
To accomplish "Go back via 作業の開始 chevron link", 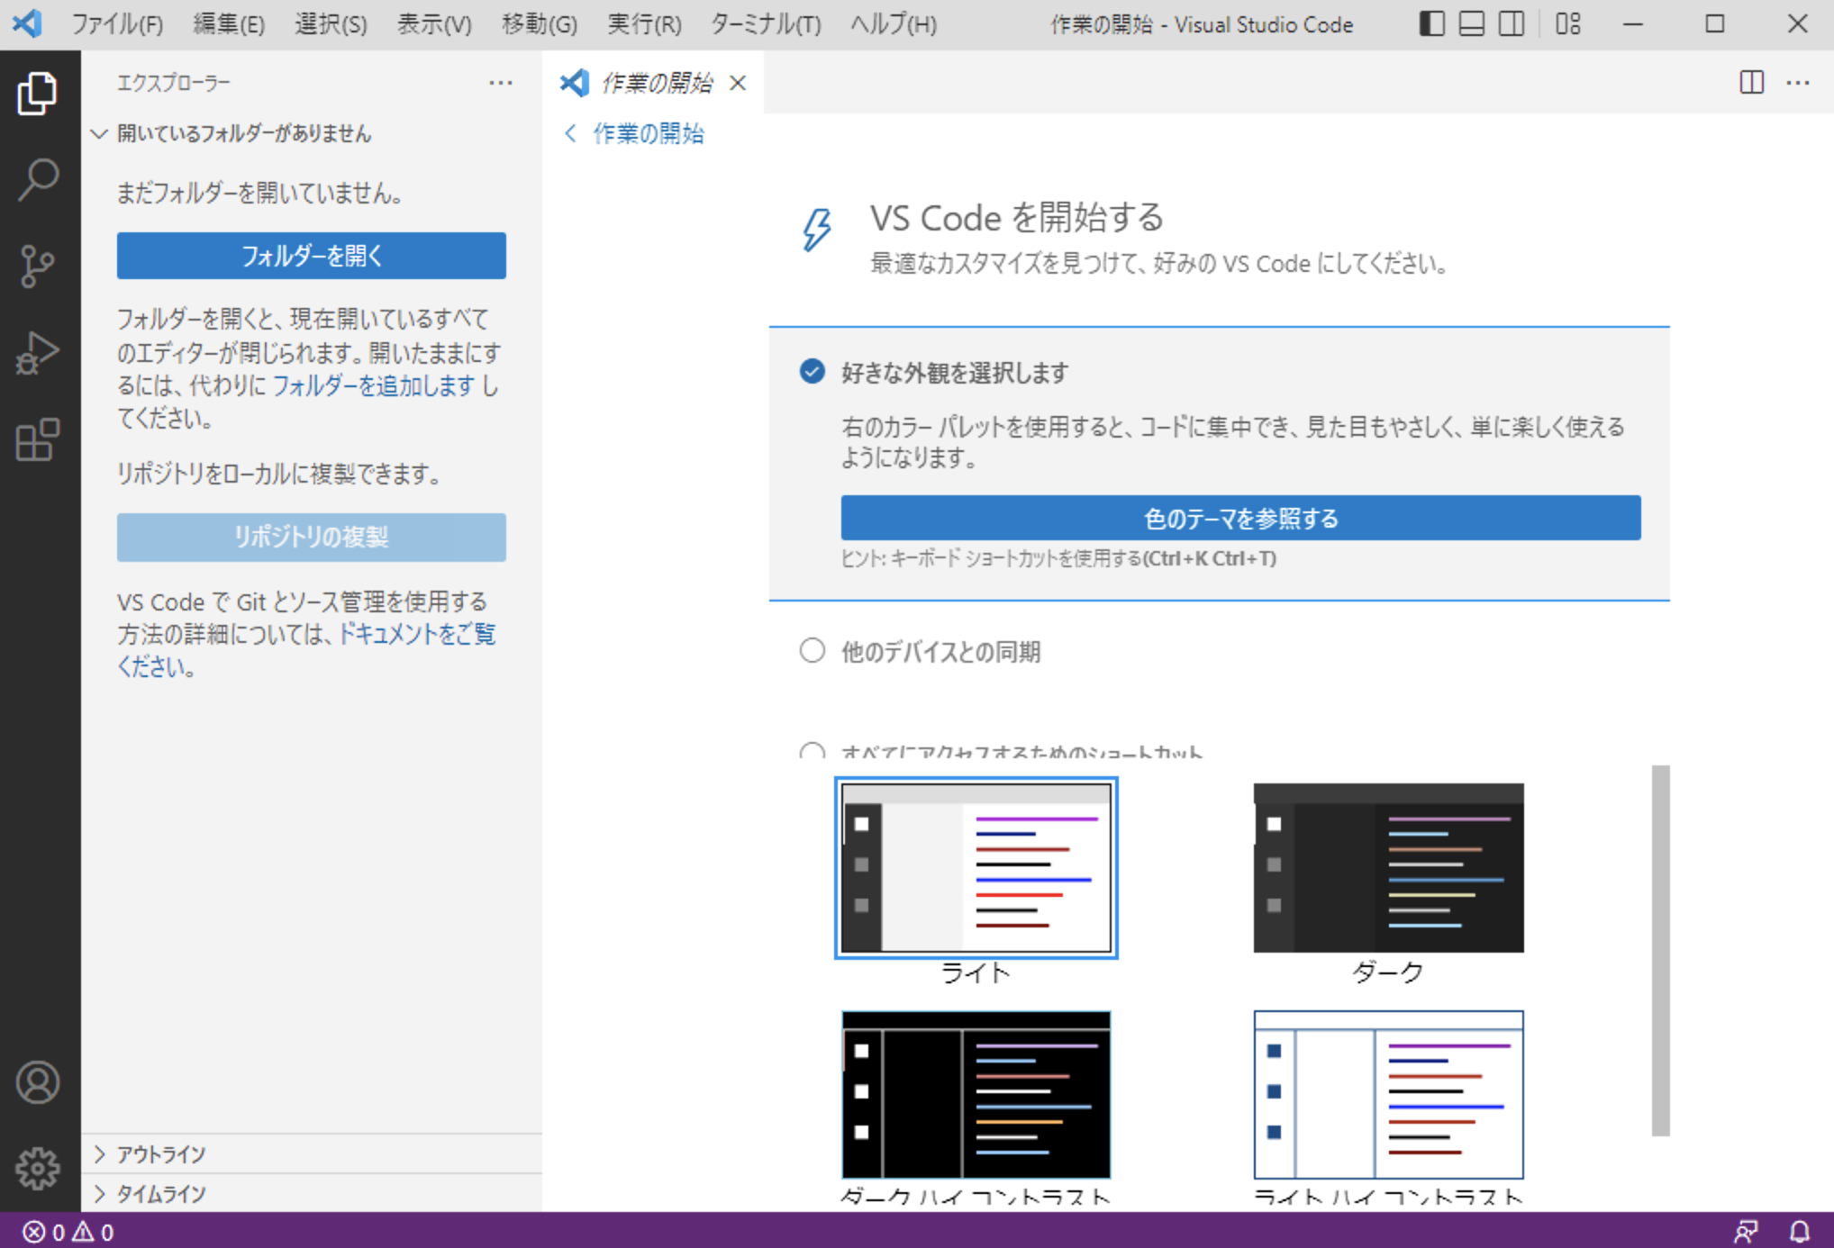I will point(634,134).
